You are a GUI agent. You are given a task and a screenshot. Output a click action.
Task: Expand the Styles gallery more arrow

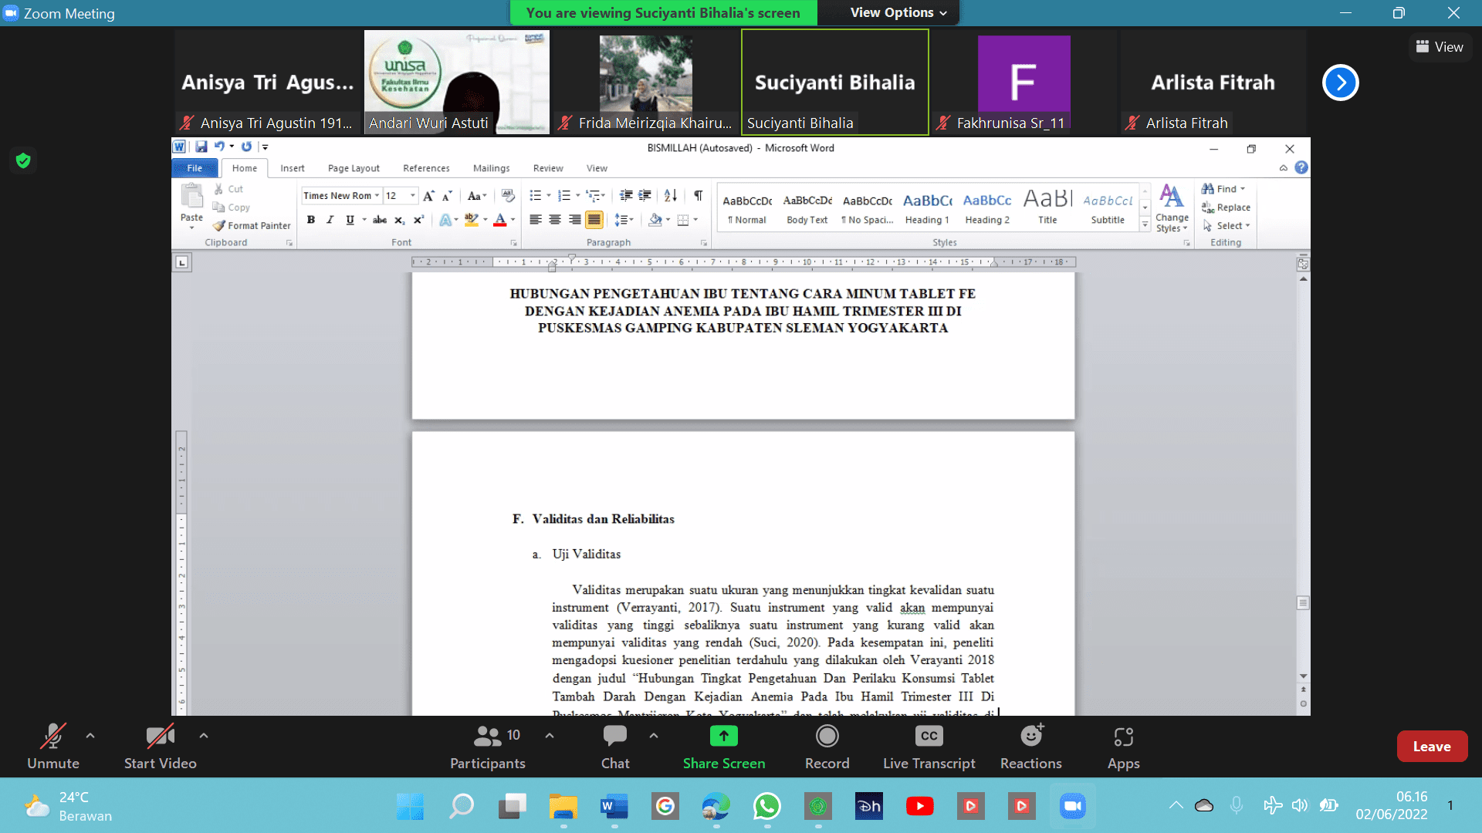1145,224
